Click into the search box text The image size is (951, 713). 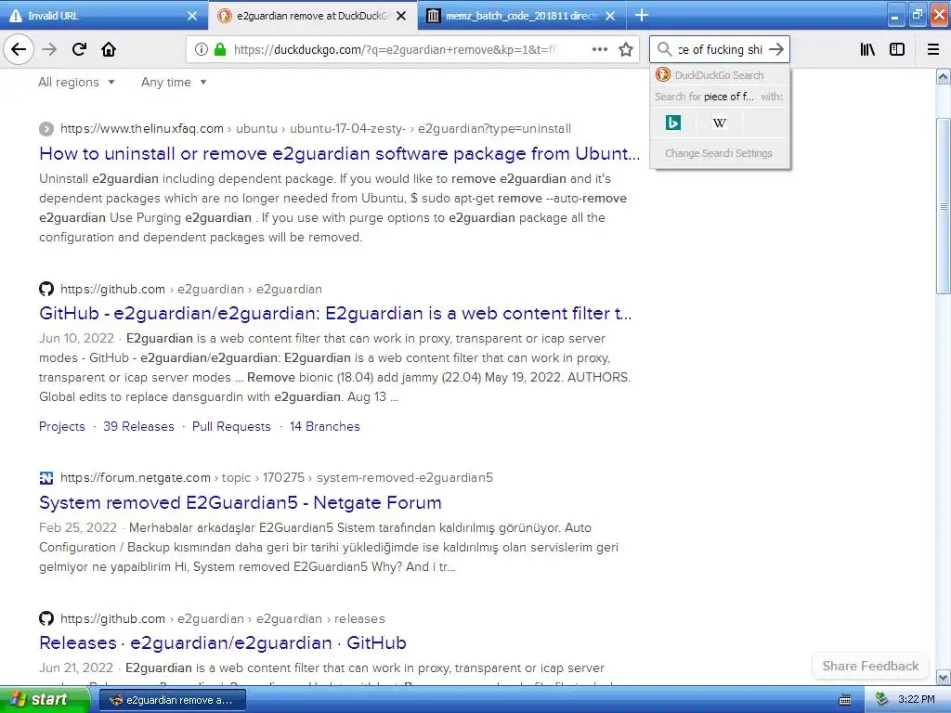pos(720,49)
